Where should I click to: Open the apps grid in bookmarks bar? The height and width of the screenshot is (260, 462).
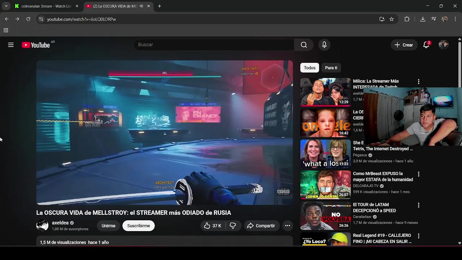coord(6,30)
